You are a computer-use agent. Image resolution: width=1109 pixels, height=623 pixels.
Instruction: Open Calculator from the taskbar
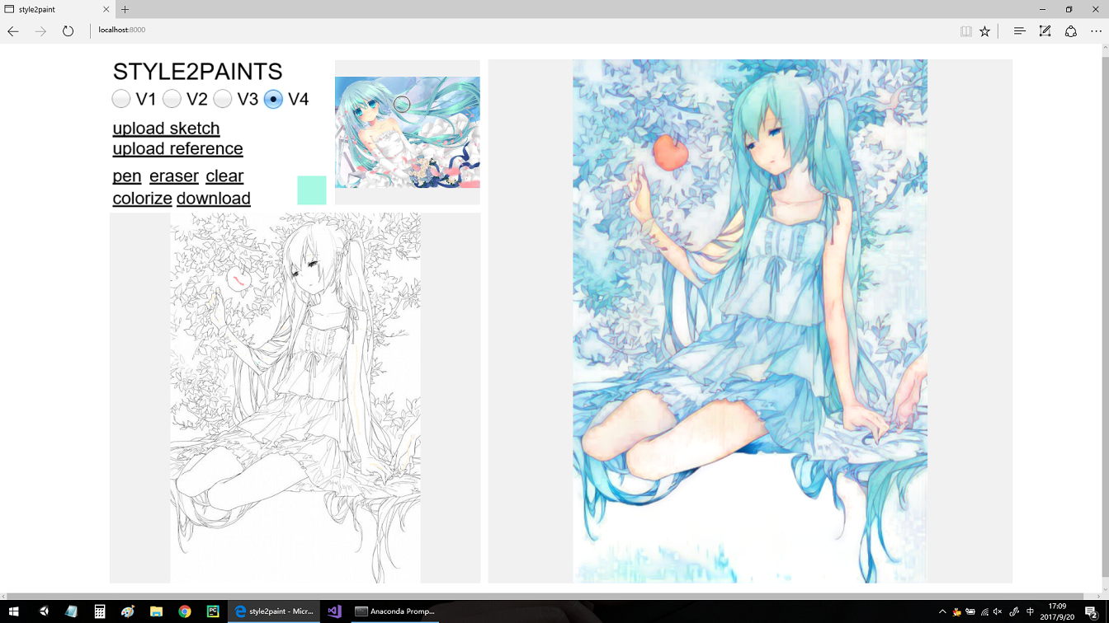100,611
